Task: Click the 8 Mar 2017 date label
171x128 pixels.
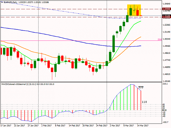Action: coord(129,126)
